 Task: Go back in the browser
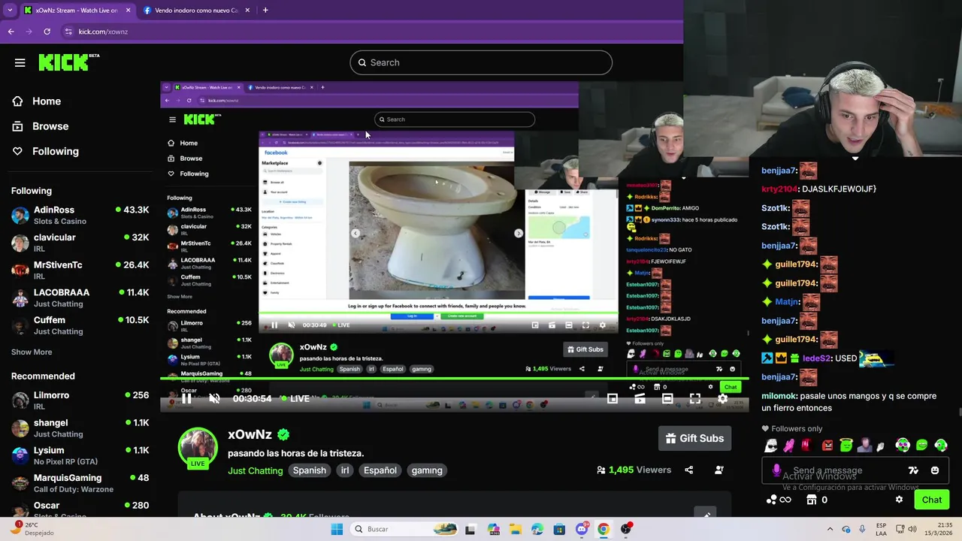point(11,32)
